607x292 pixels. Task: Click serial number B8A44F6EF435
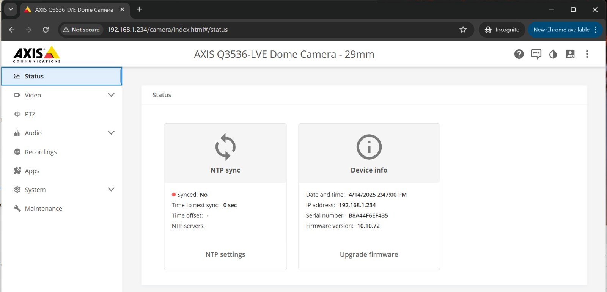pyautogui.click(x=368, y=215)
